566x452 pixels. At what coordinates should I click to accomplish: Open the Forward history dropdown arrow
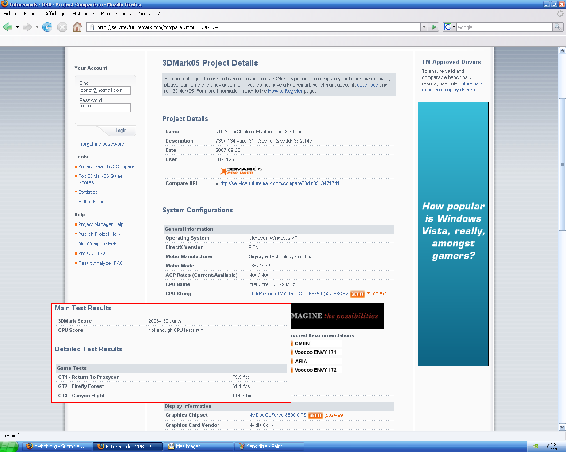coord(37,27)
